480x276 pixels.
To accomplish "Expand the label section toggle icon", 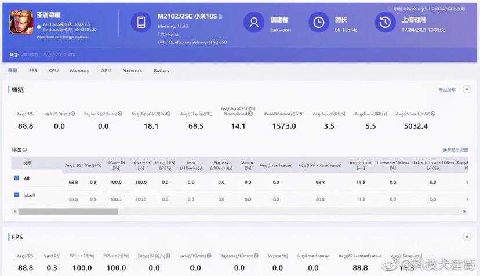I will tap(25, 150).
